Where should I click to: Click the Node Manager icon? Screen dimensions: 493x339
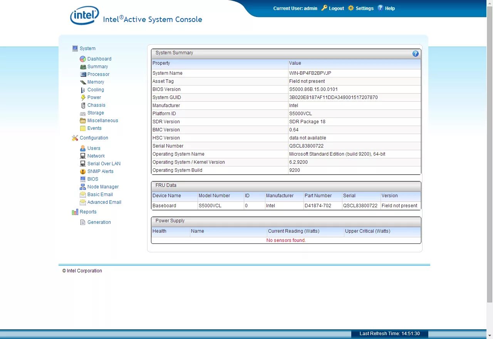[x=83, y=187]
